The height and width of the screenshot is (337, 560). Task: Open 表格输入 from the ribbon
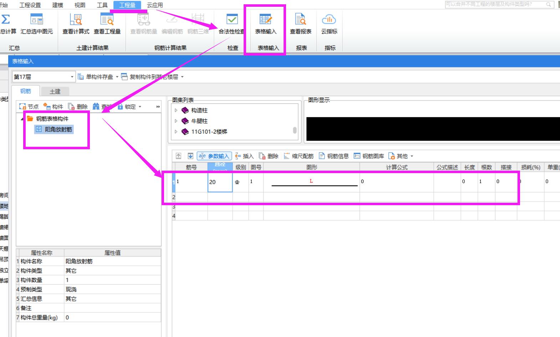tap(266, 24)
